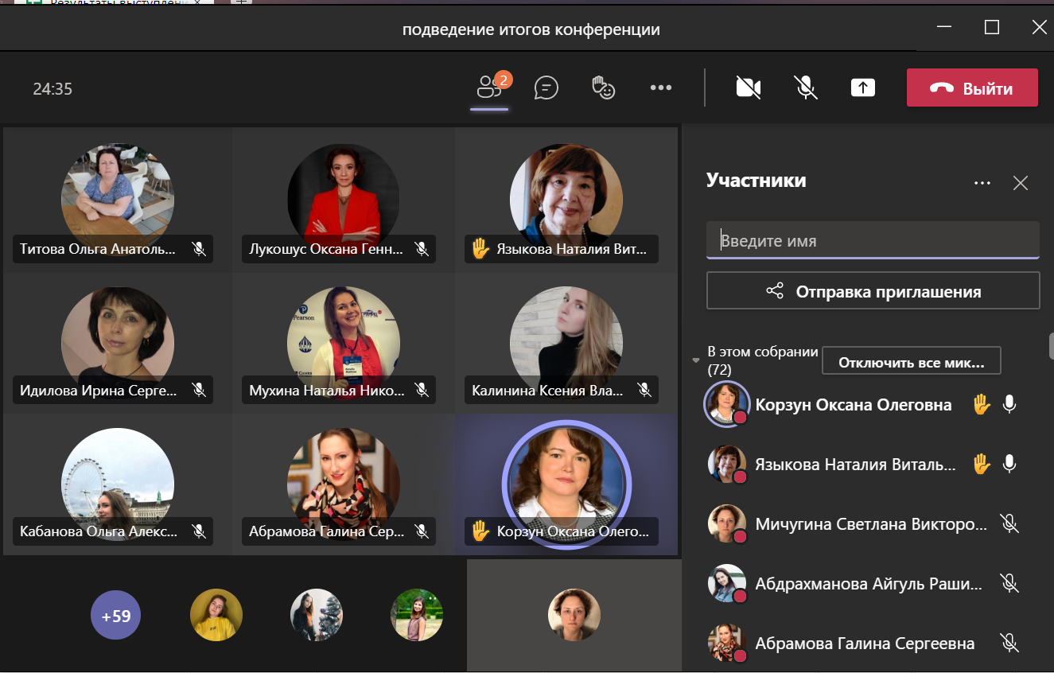This screenshot has height=673, width=1054.
Task: Open the participants list icon with badge
Action: [x=488, y=88]
